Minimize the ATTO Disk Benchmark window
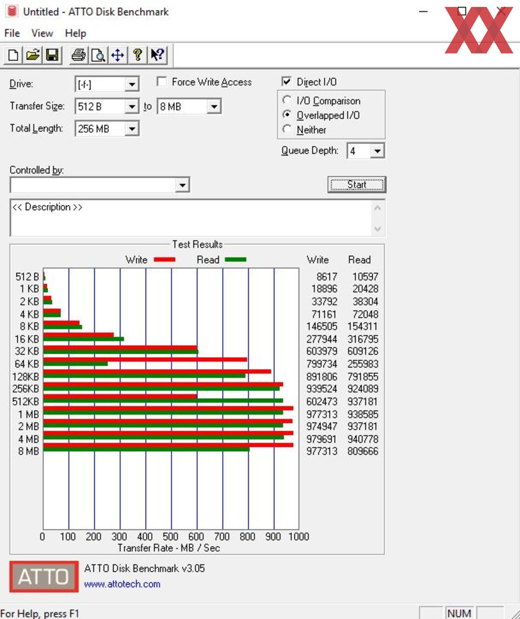Viewport: 520px width, 619px height. (x=423, y=11)
